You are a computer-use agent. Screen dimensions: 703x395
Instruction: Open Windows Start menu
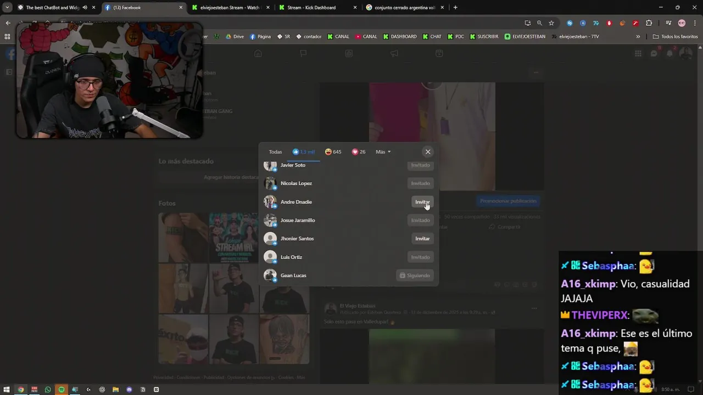pos(7,390)
